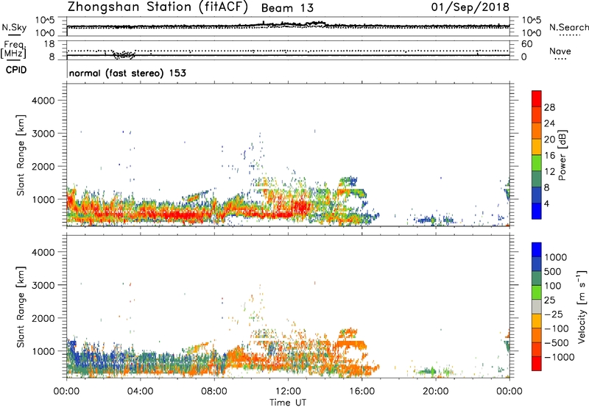Click the gray Velocity color bar segment

(537, 306)
